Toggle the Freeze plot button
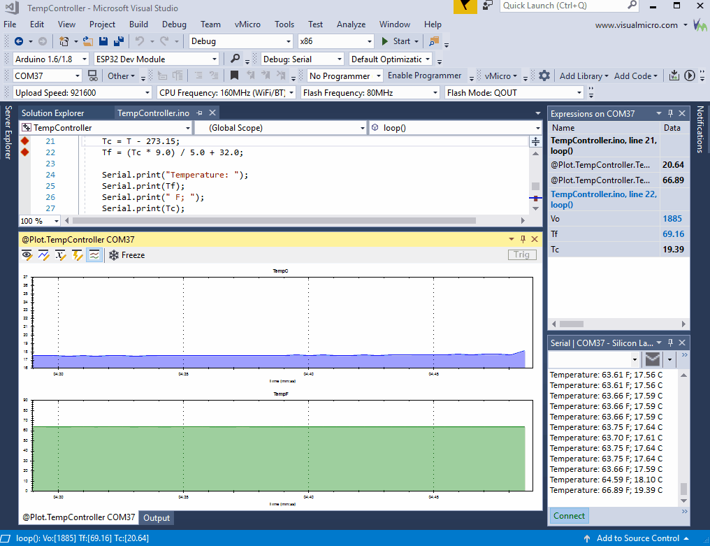The height and width of the screenshot is (546, 710). click(x=126, y=255)
